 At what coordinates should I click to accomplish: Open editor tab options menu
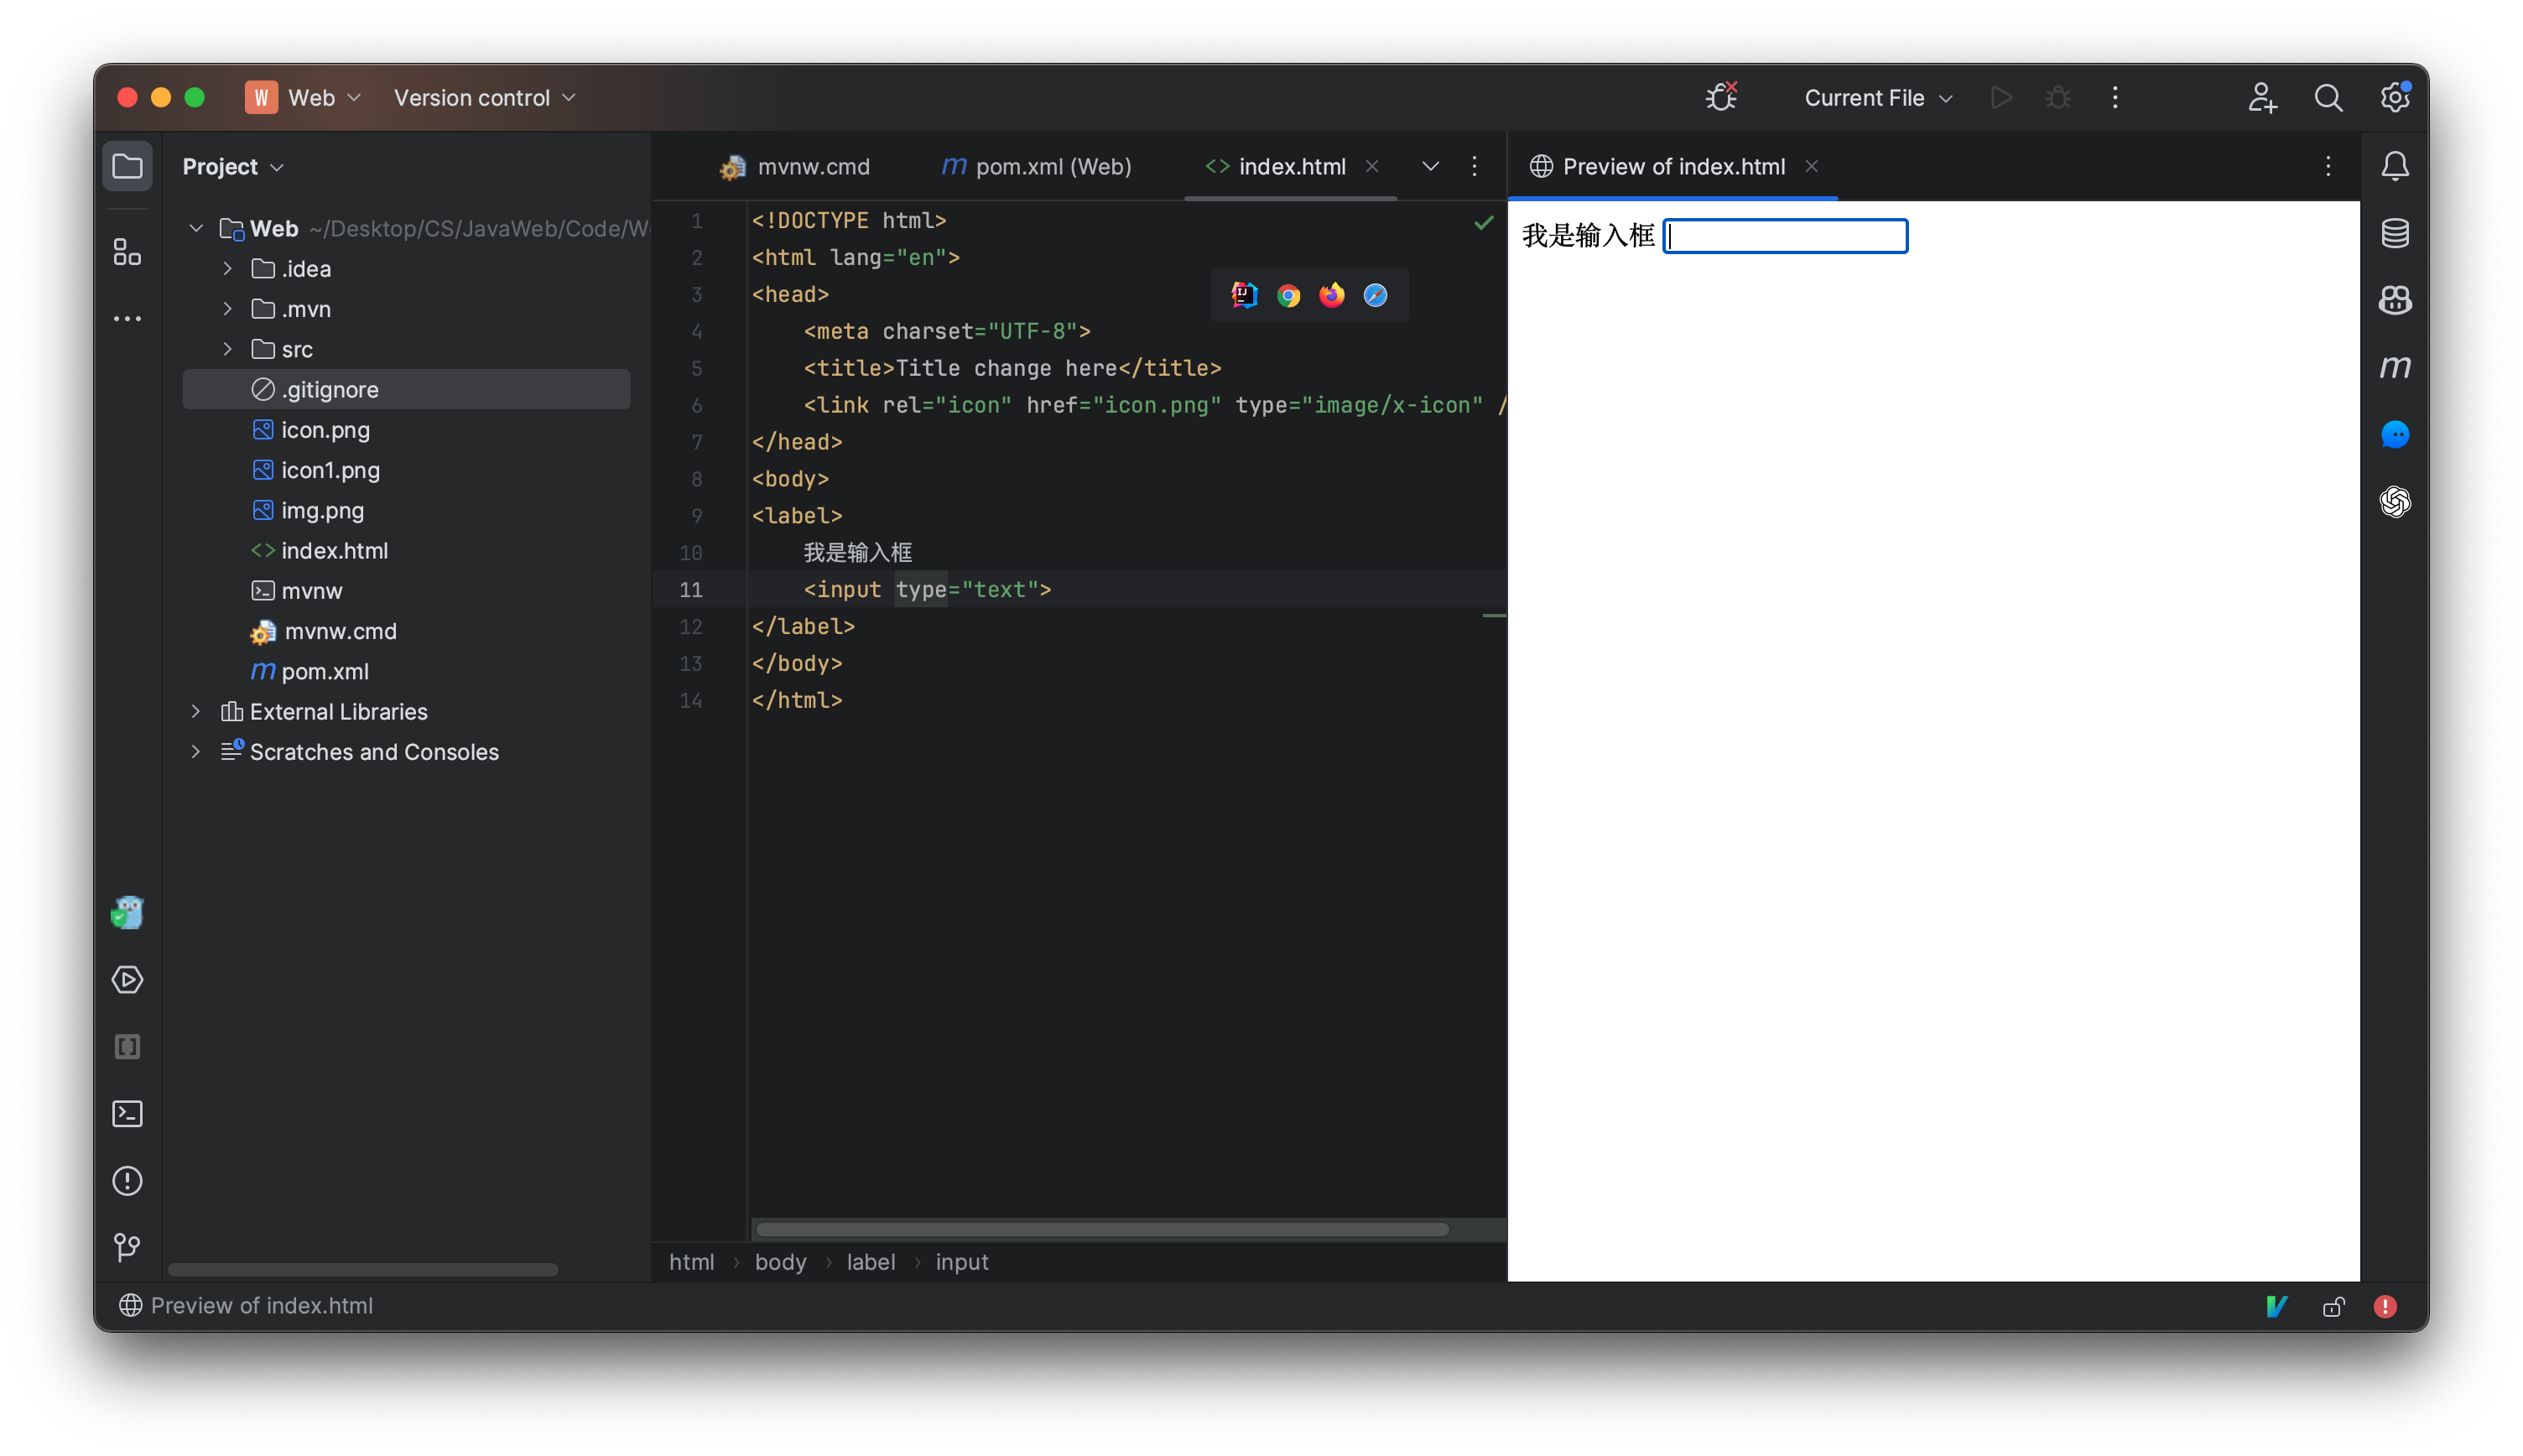point(1474,166)
